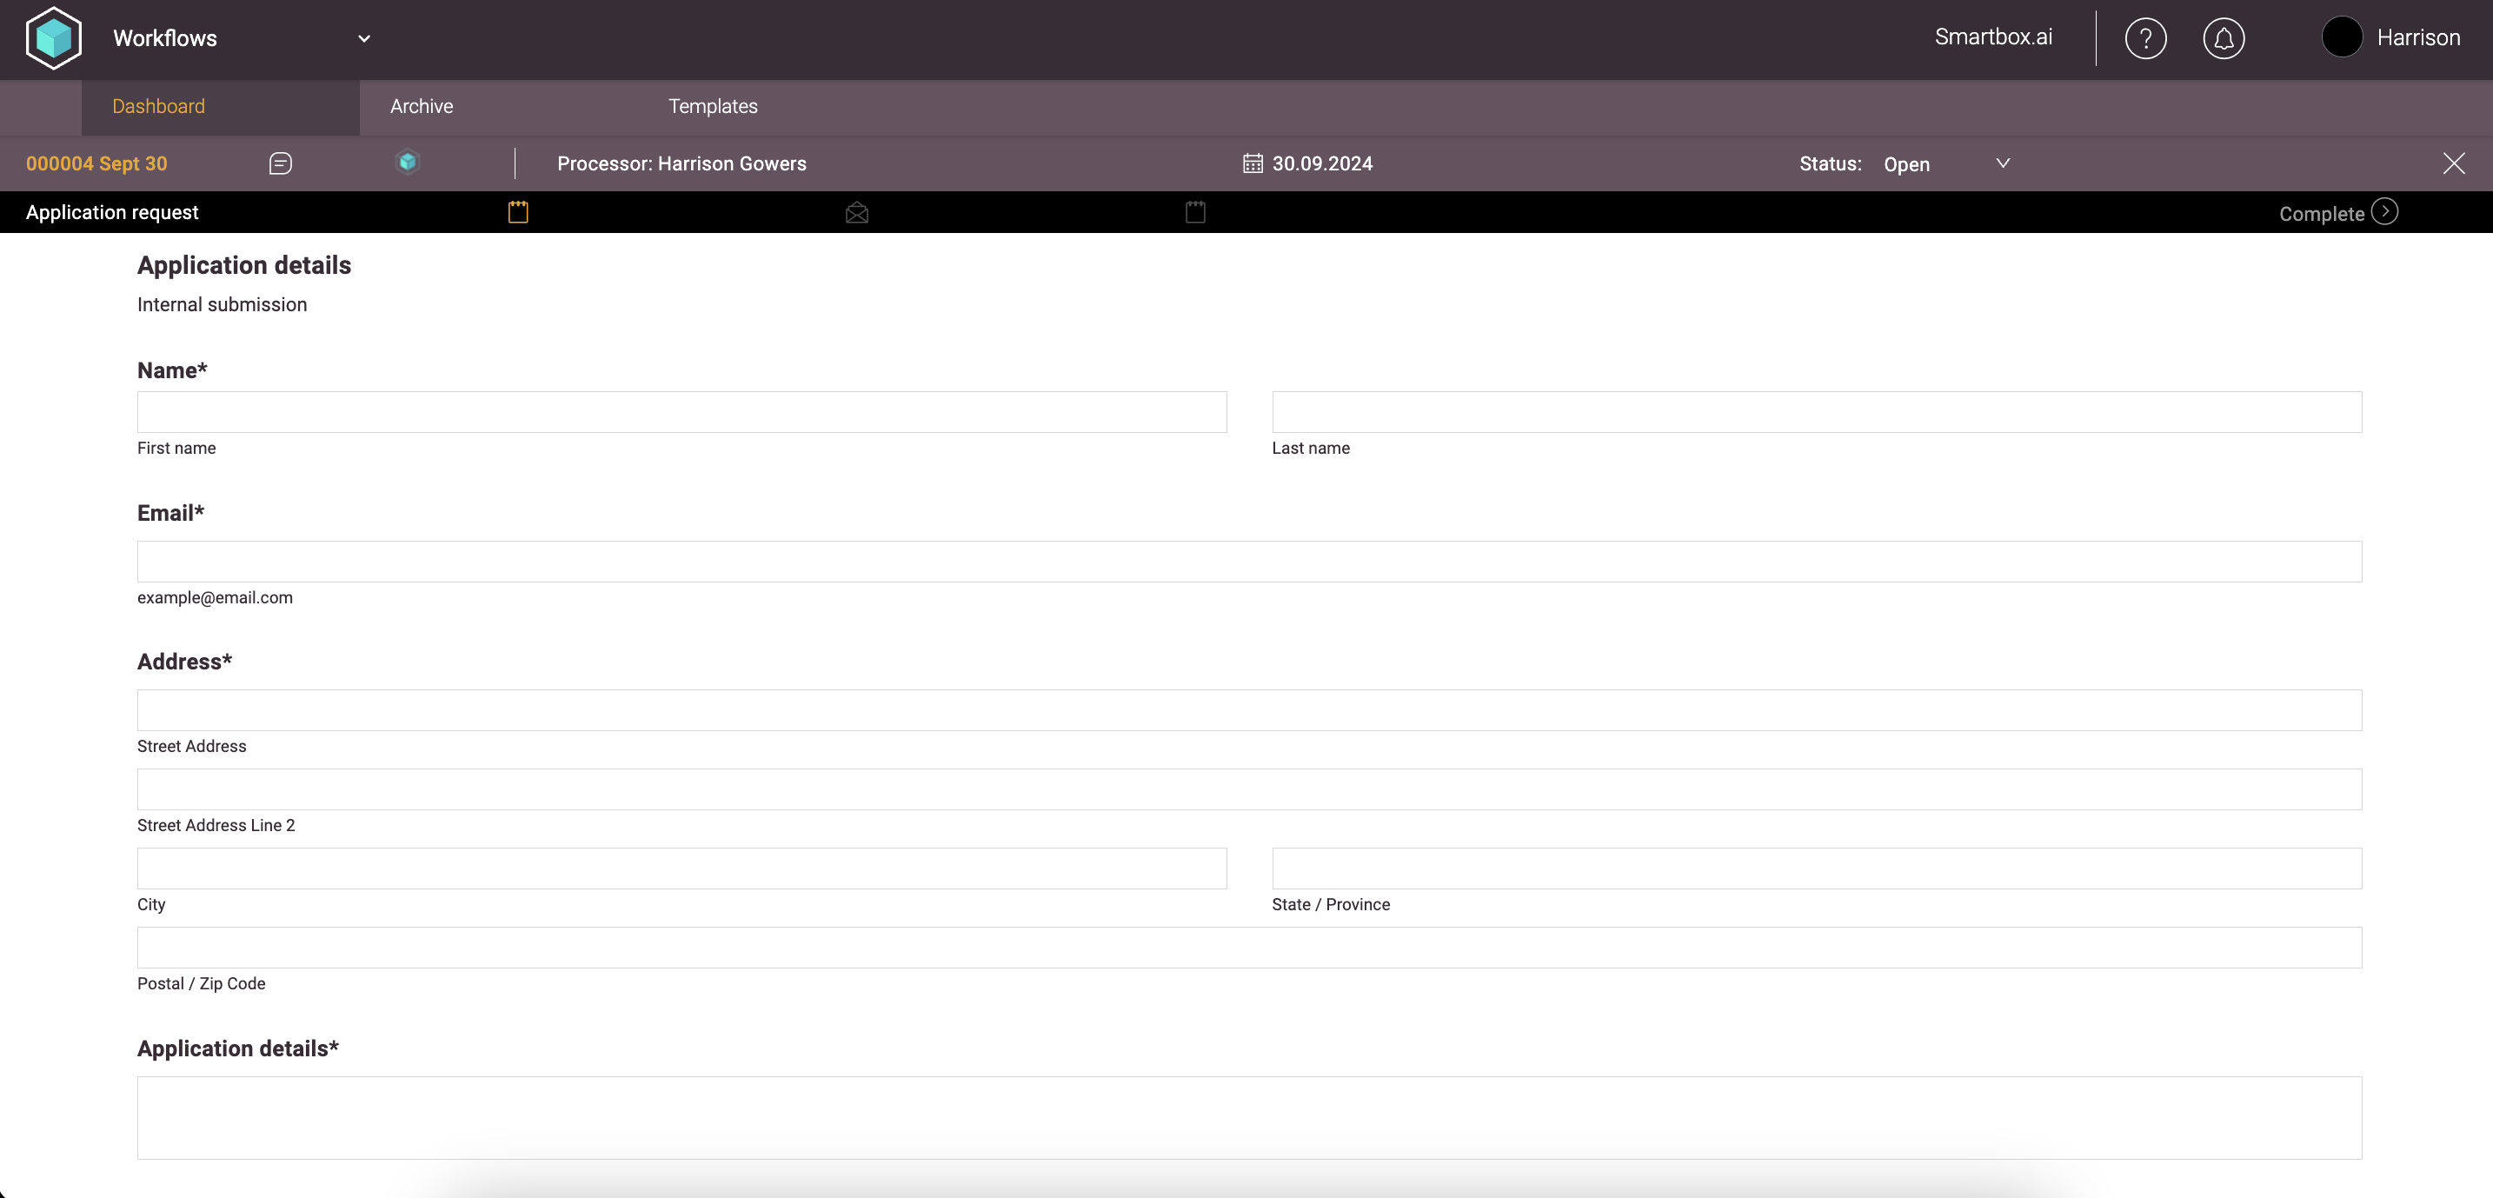Click the Email input field
2493x1198 pixels.
1248,562
